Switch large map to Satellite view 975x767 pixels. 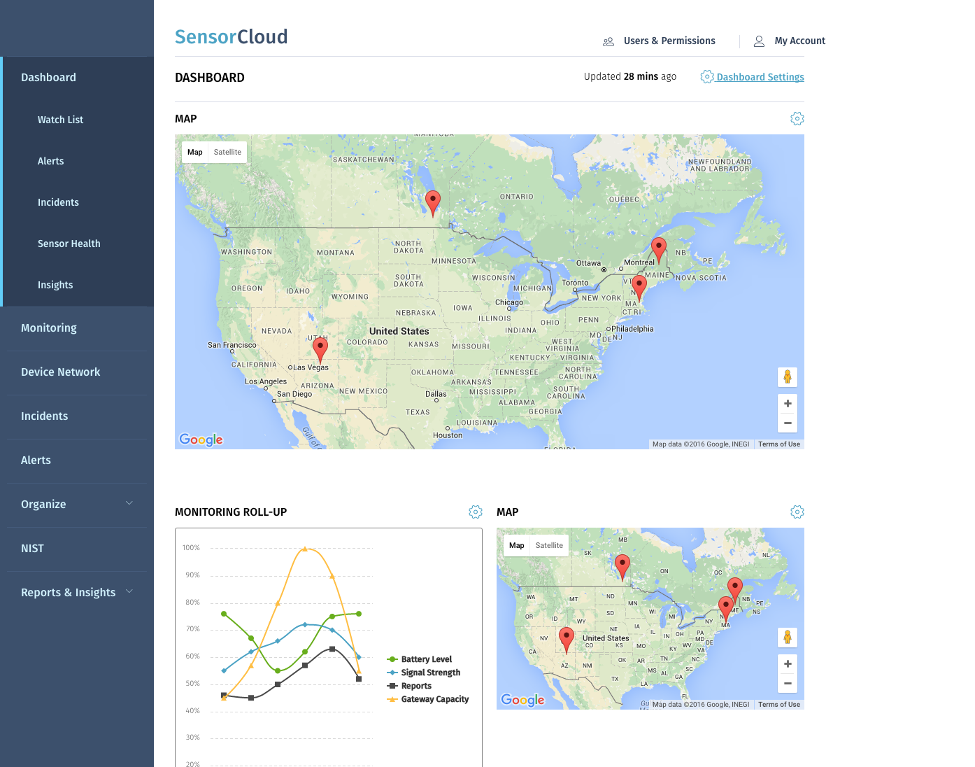point(227,153)
